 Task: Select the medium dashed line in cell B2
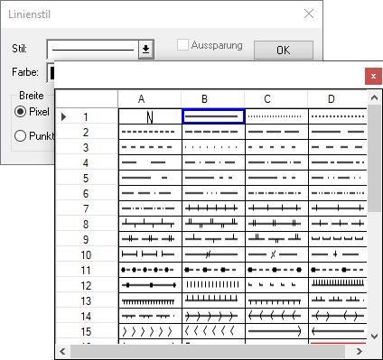[213, 132]
